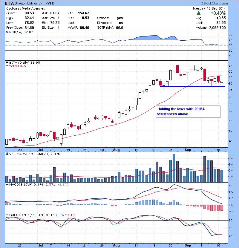This screenshot has height=248, width=239.
Task: Click the RSI(14) 52.07 label
Action: click(21, 32)
